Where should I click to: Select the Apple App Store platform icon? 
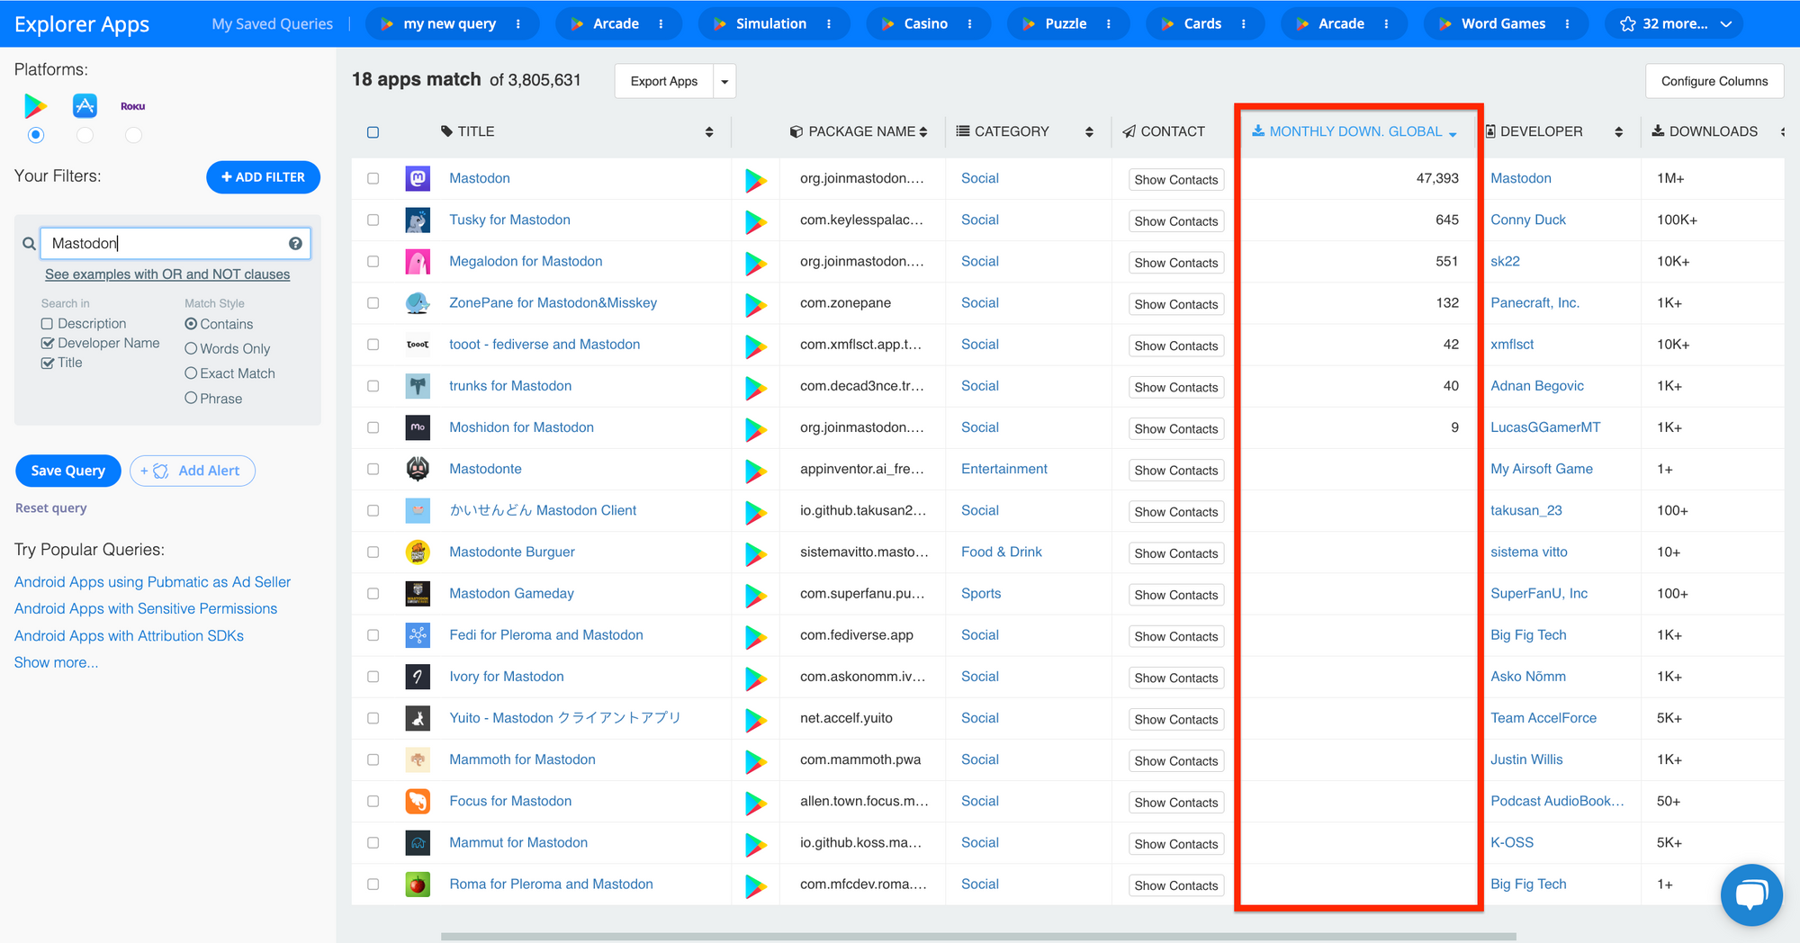point(85,106)
